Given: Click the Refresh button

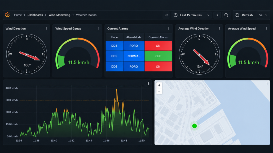Looking at the screenshot, I should (x=244, y=15).
